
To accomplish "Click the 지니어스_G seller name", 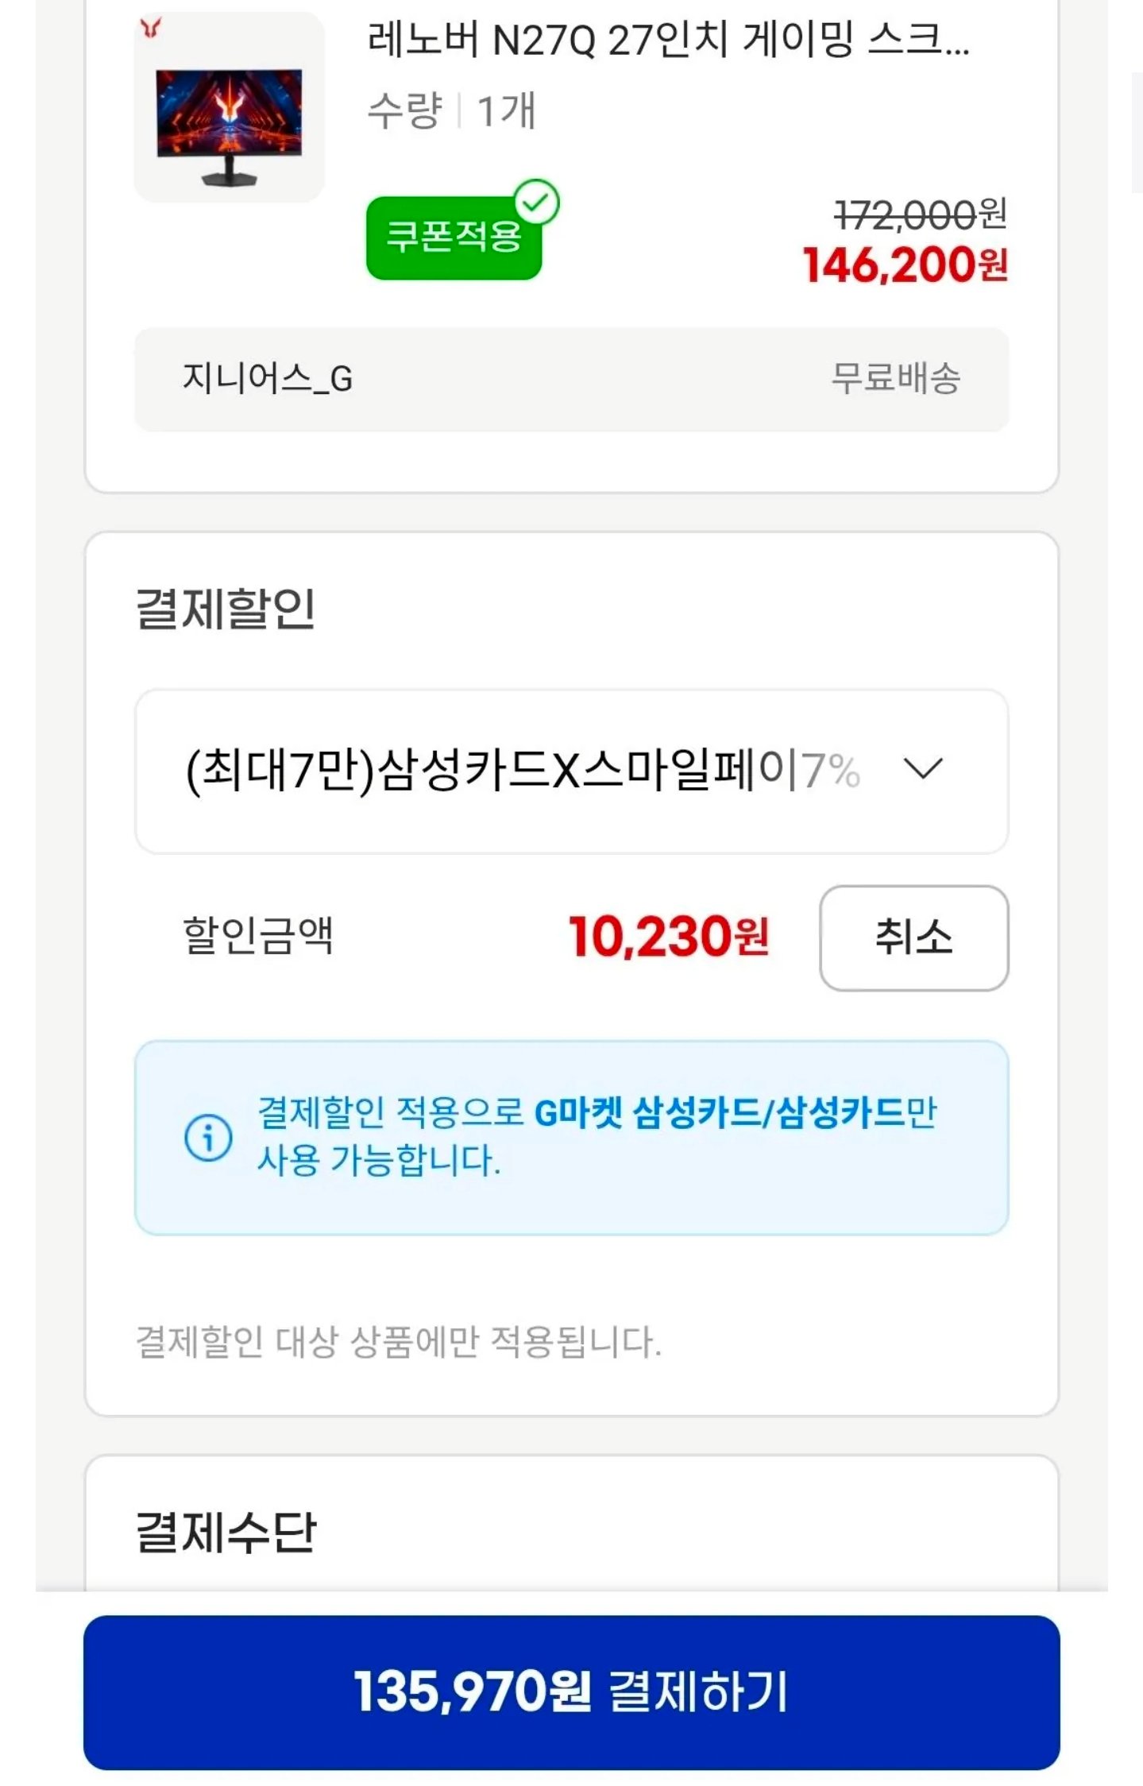I will pos(268,378).
